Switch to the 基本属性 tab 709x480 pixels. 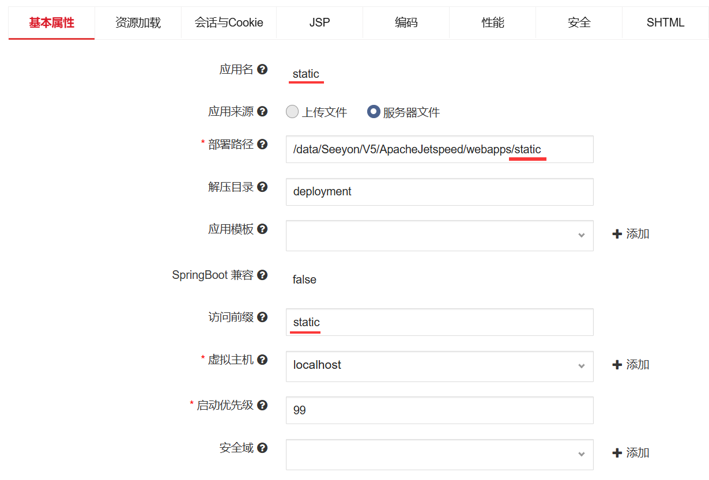point(52,23)
